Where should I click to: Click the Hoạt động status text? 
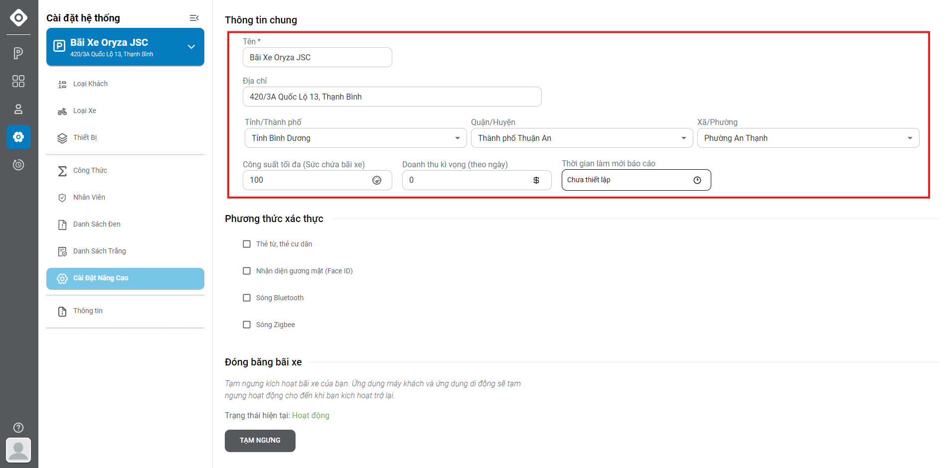point(311,415)
